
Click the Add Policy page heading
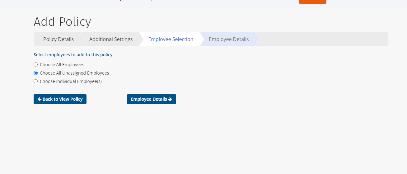(x=62, y=22)
